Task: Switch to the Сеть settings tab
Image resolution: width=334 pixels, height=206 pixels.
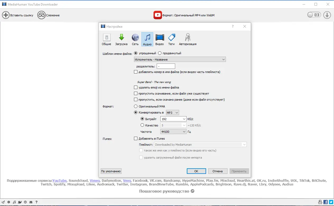Action: (135, 40)
